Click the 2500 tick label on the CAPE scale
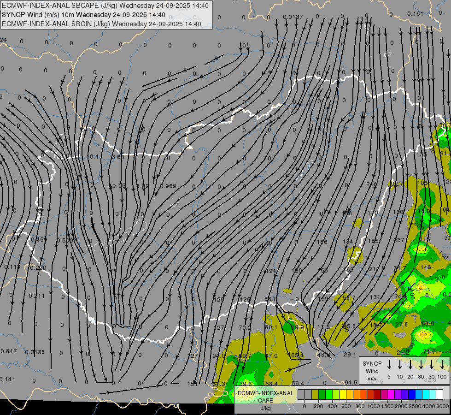 (415, 406)
